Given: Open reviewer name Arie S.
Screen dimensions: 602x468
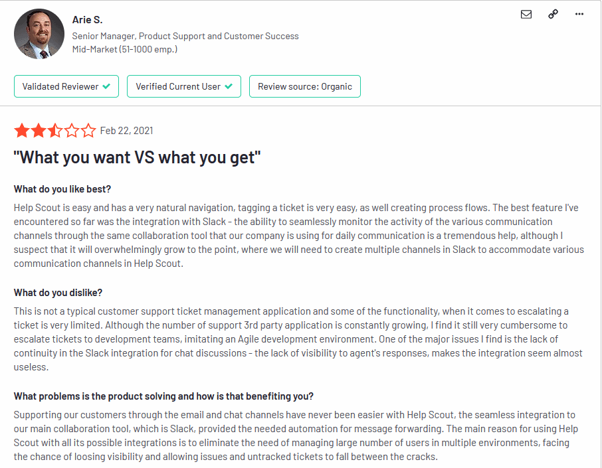Looking at the screenshot, I should pyautogui.click(x=87, y=19).
